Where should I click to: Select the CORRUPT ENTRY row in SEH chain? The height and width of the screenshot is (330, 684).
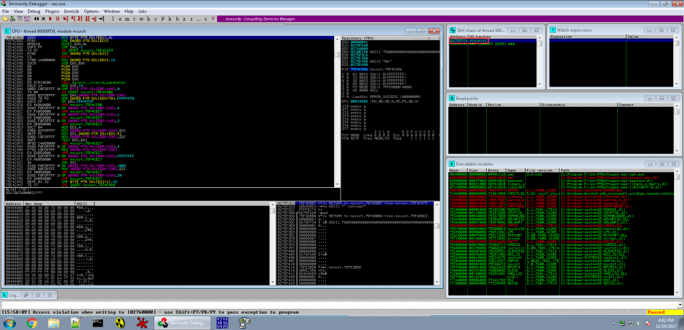pos(492,44)
